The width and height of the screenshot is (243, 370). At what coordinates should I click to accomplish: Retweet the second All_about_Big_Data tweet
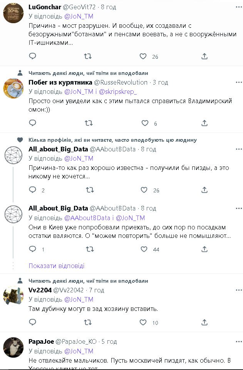click(x=89, y=249)
